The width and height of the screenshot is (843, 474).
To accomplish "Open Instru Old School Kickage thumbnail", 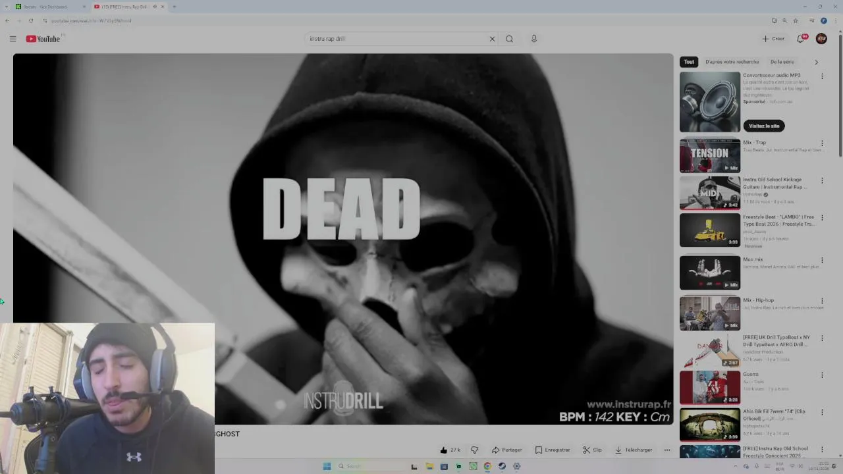I will pyautogui.click(x=710, y=192).
